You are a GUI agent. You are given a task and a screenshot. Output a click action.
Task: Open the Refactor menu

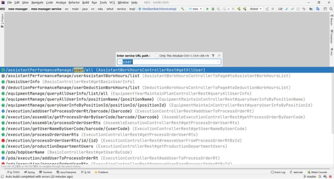pyautogui.click(x=74, y=2)
